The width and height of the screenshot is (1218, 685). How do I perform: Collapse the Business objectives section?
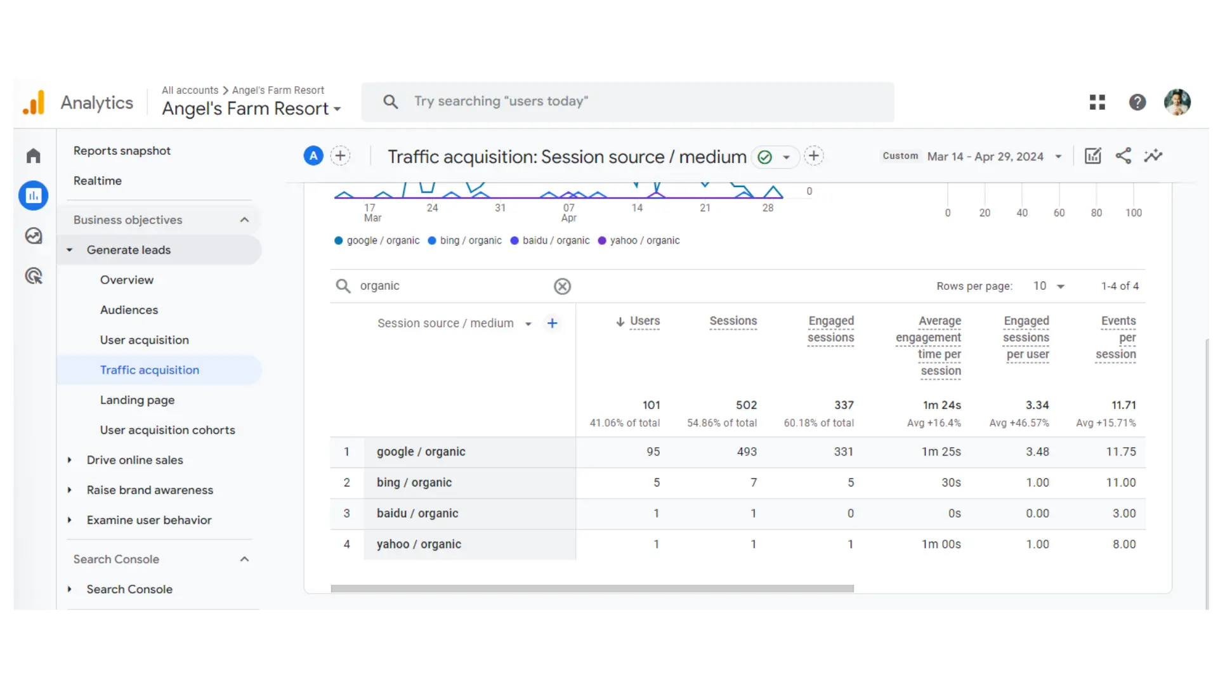tap(244, 220)
